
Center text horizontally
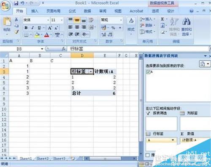pos(77,27)
